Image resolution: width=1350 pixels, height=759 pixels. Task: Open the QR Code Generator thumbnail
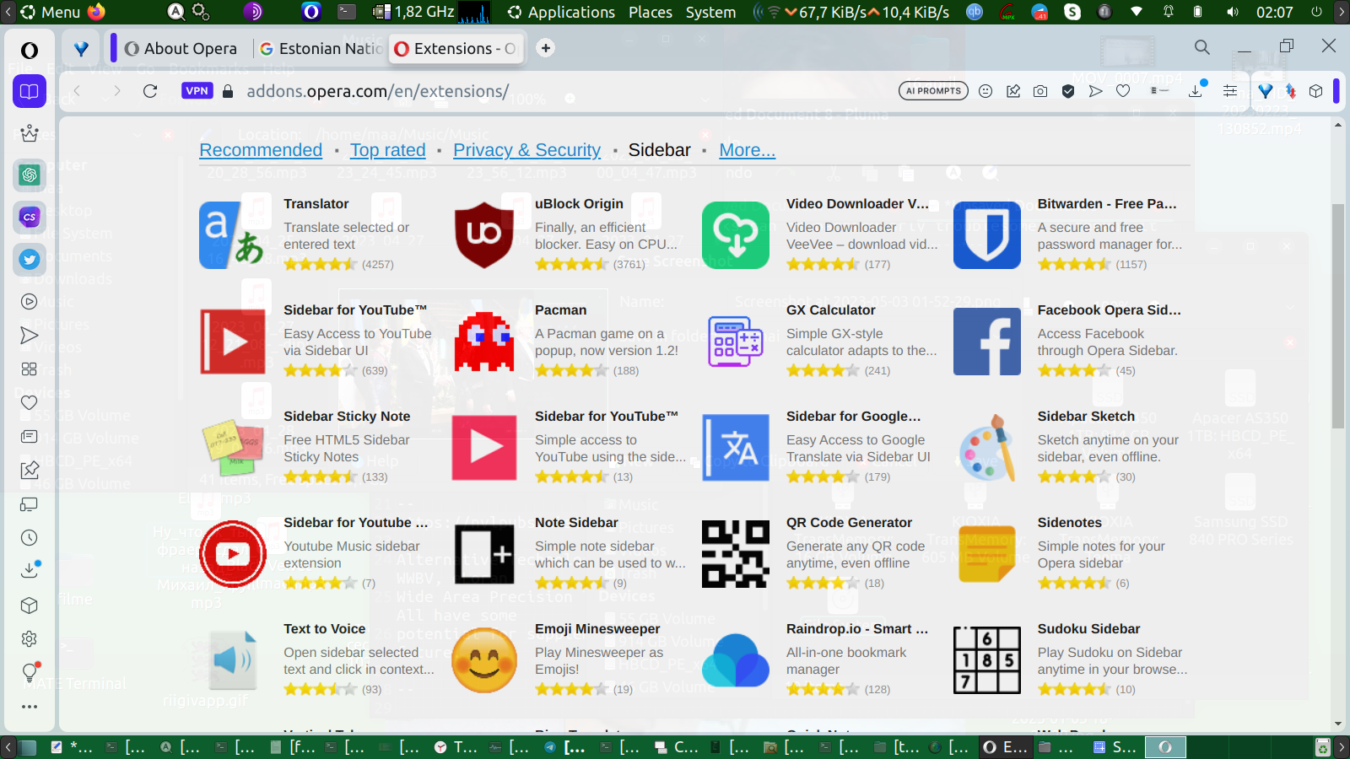click(736, 554)
